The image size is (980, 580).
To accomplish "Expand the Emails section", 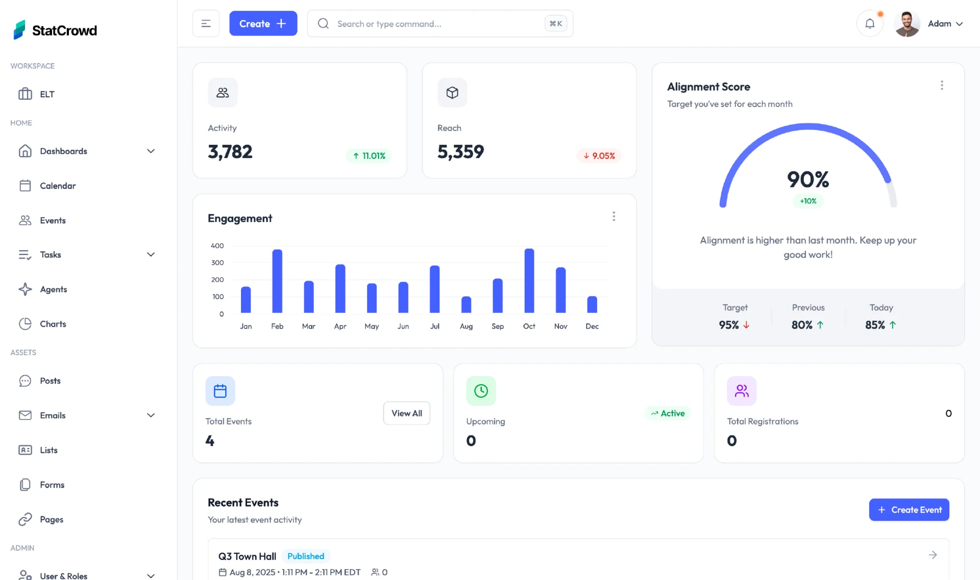I will [151, 415].
